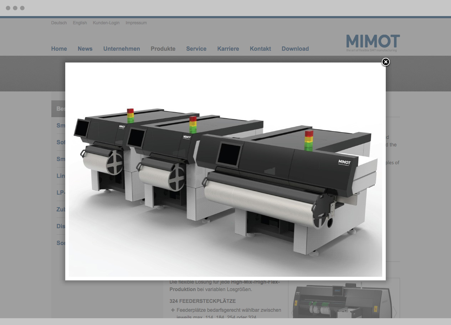
Task: Switch site language to English
Action: point(80,23)
